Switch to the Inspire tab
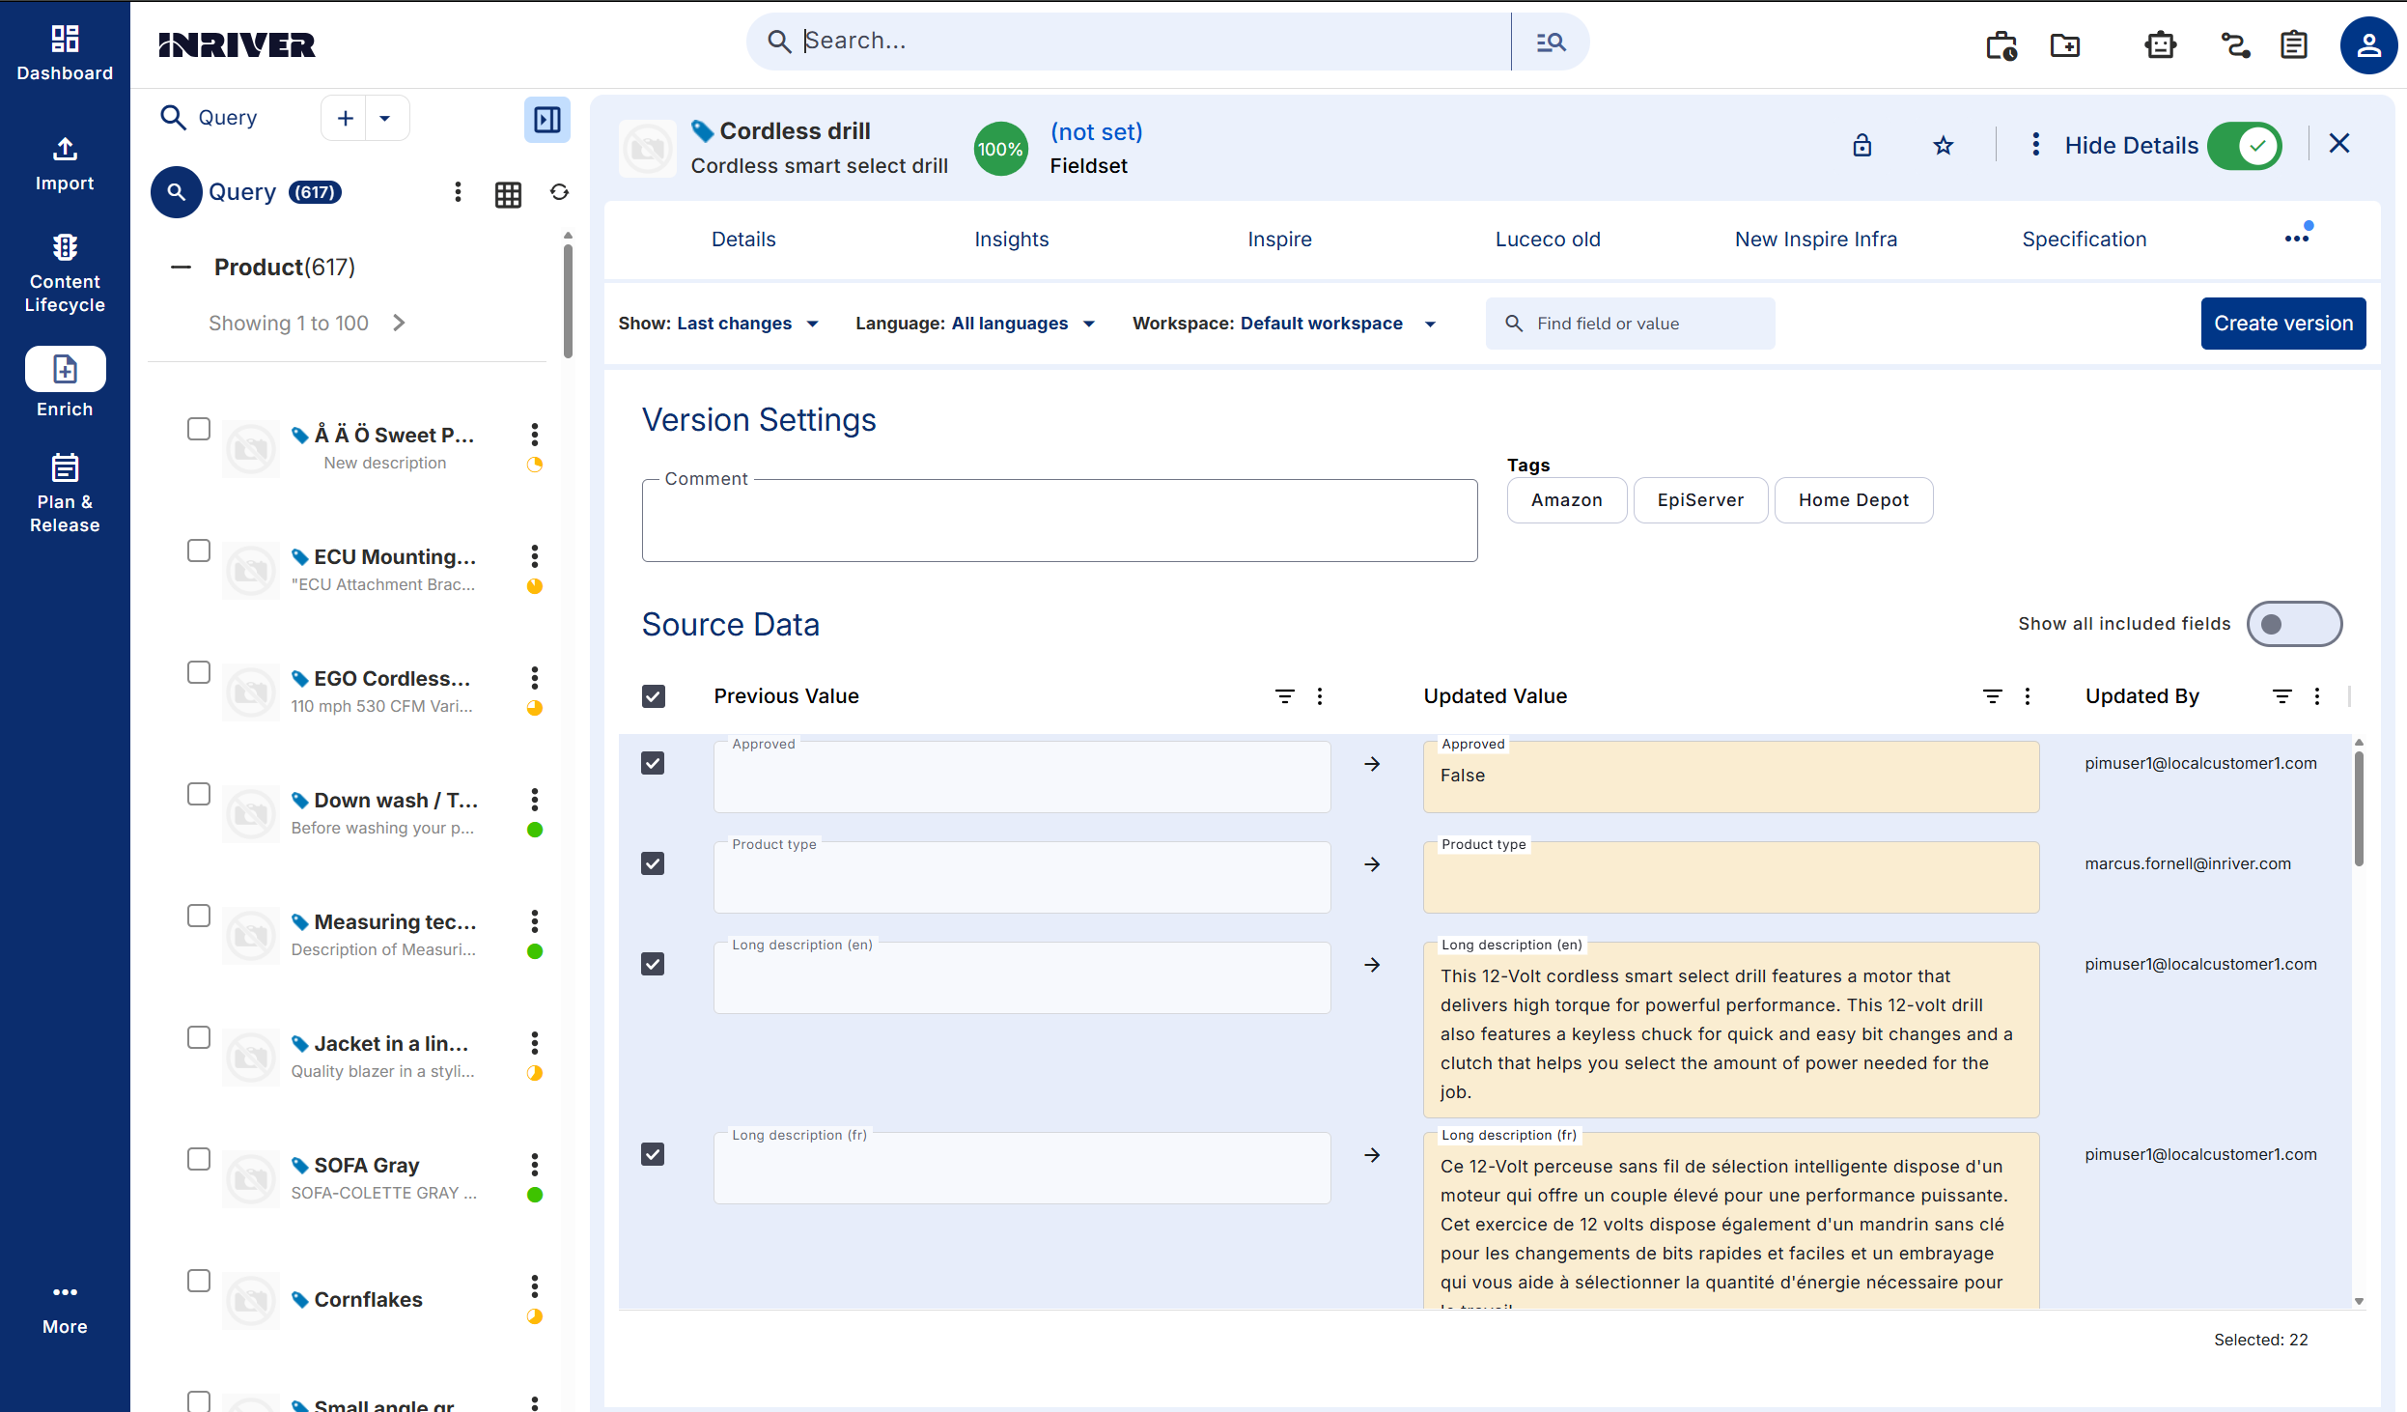Screen dimensions: 2407x1412 tap(1279, 240)
